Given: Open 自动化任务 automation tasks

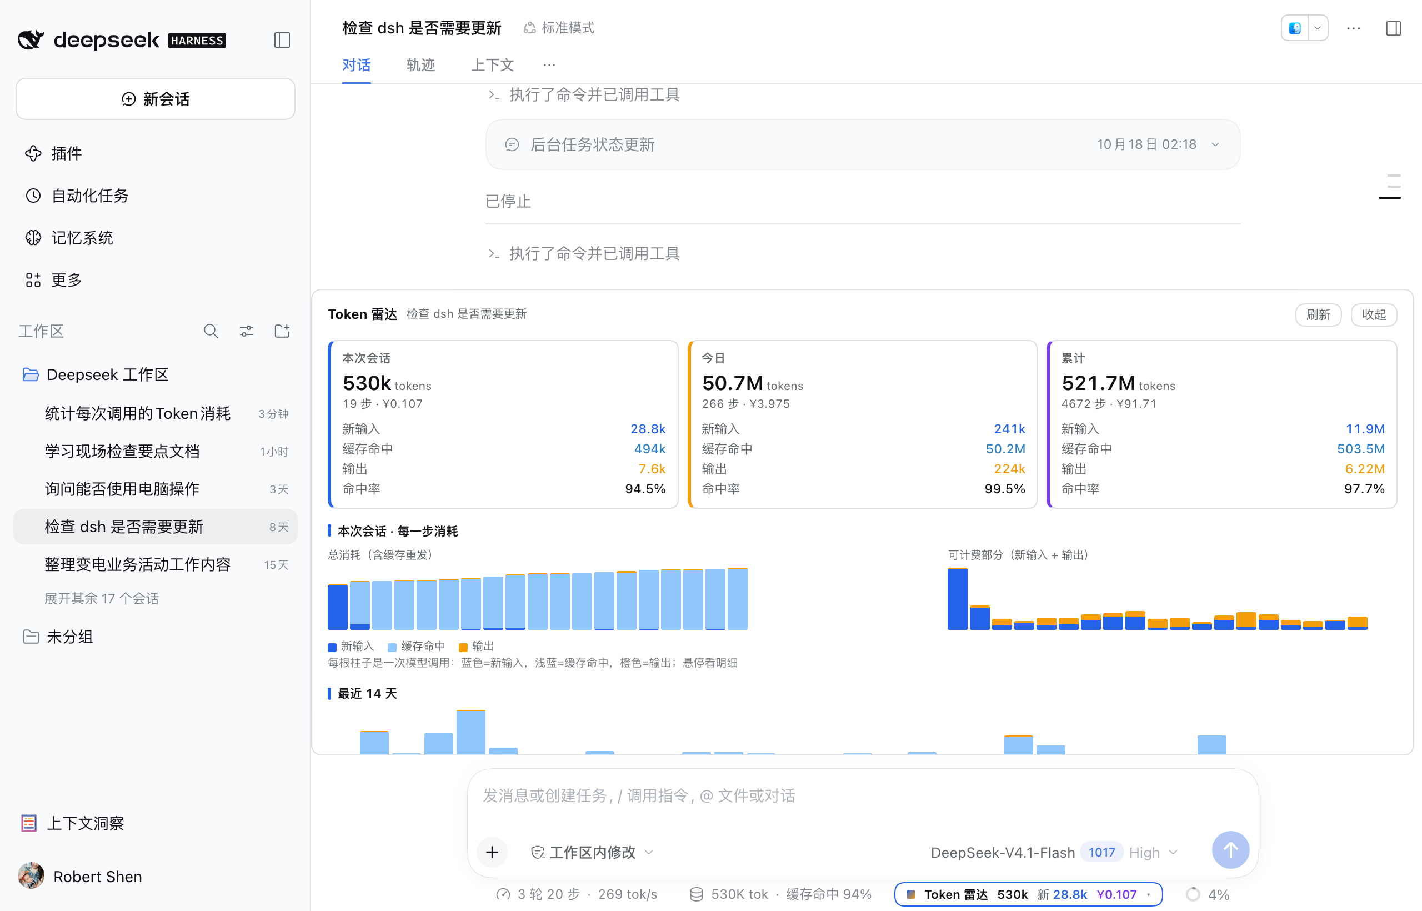Looking at the screenshot, I should 77,196.
